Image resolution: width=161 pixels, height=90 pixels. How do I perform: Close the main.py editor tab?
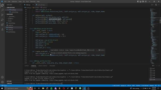33,5
